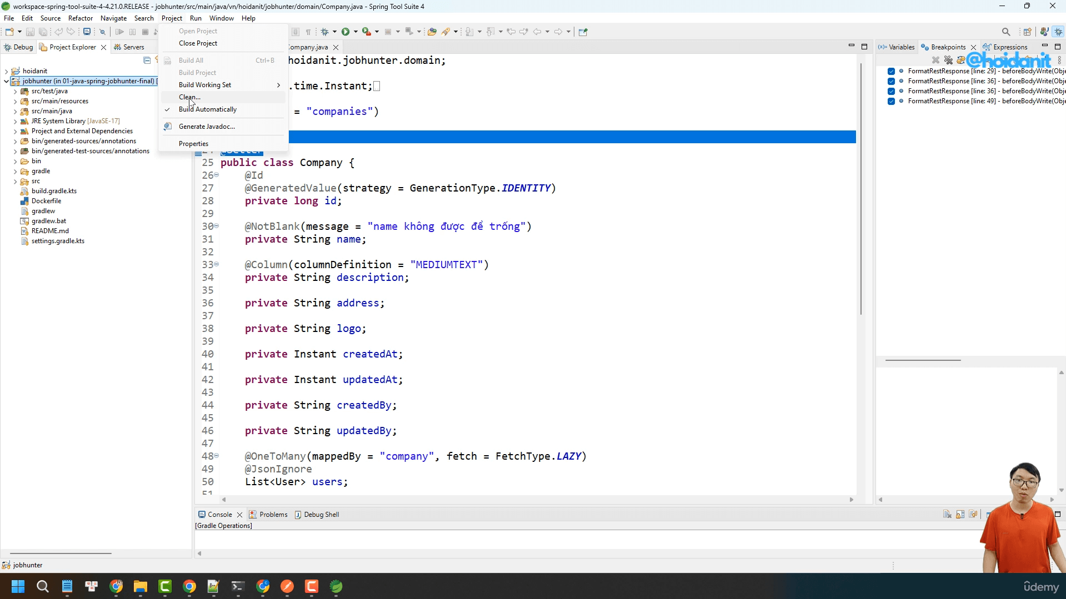Click the Open Perspective icon
This screenshot has height=599, width=1066.
(x=1027, y=32)
